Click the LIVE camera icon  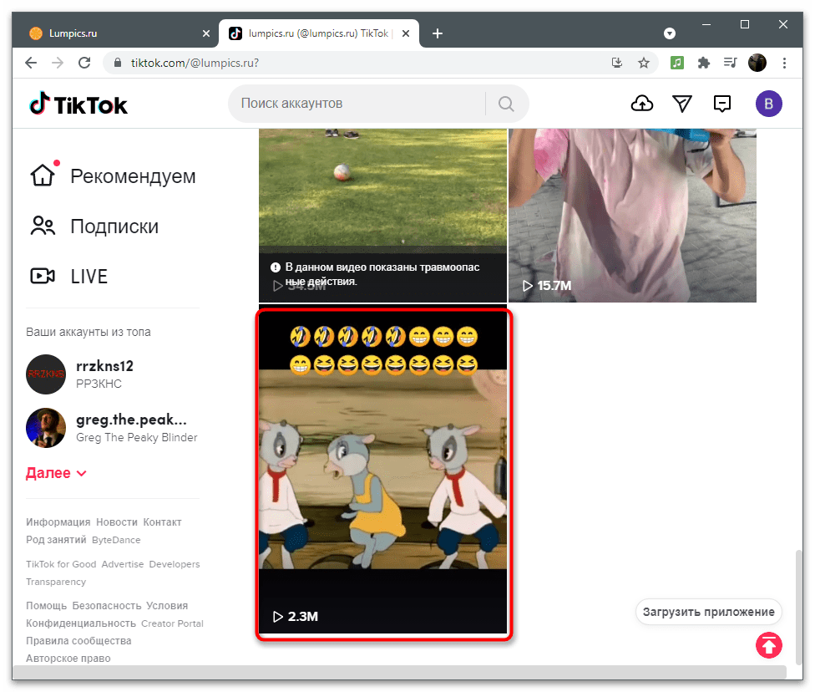43,276
